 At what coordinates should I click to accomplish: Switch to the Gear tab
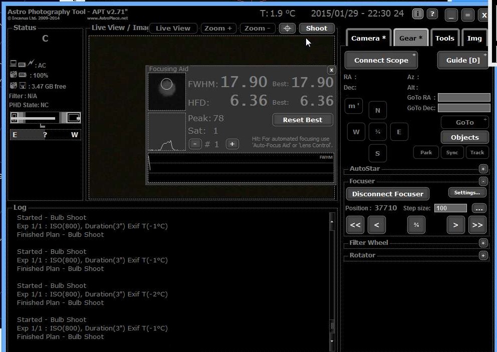[411, 39]
